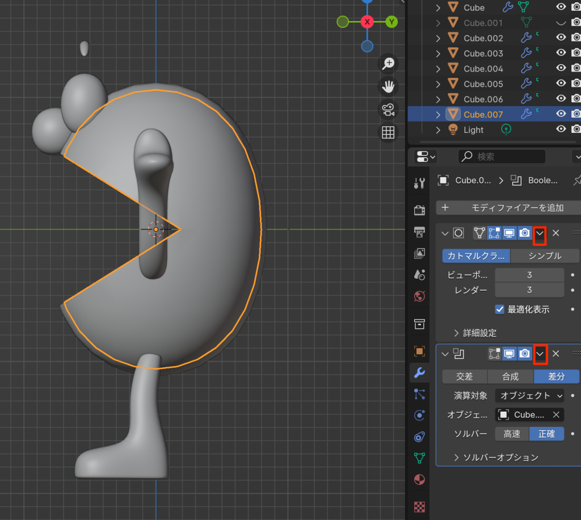
Task: Click the モディファイアーを追加 button
Action: coord(508,208)
